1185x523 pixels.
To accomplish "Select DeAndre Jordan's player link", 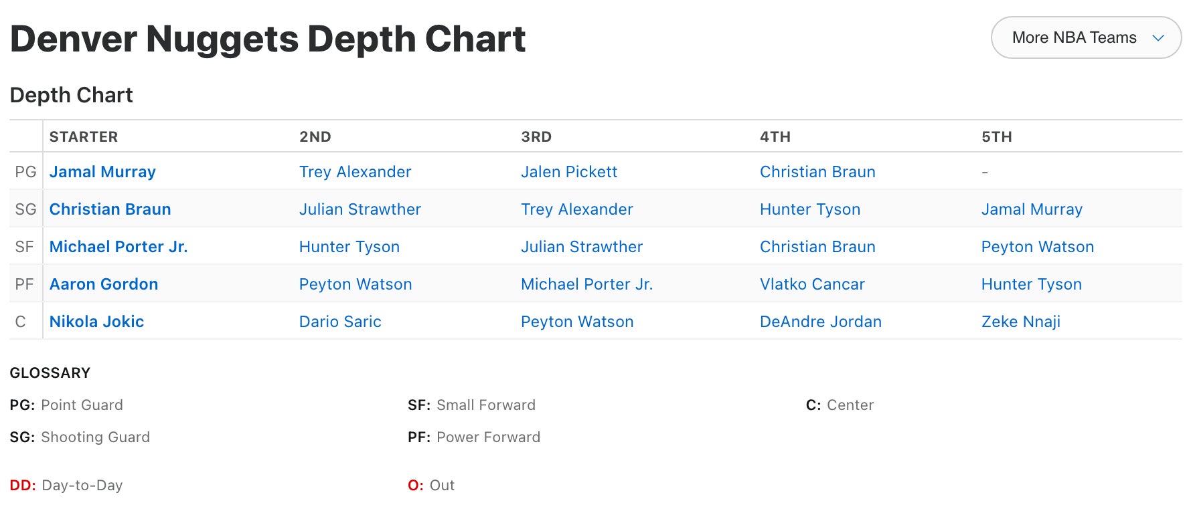I will coord(820,322).
